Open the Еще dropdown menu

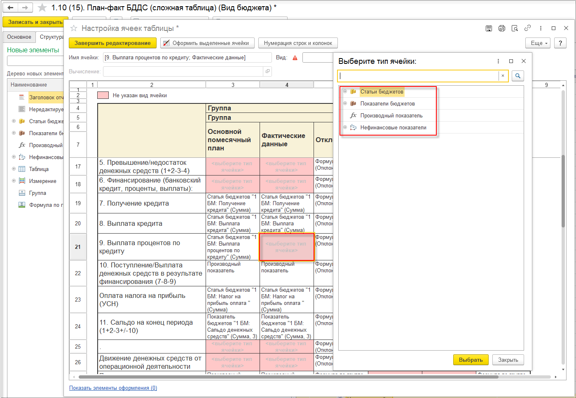point(538,43)
